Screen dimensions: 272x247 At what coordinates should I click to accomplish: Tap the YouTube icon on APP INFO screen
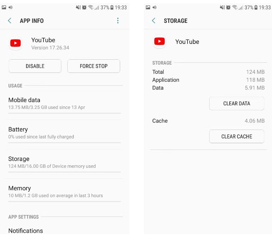pyautogui.click(x=15, y=43)
